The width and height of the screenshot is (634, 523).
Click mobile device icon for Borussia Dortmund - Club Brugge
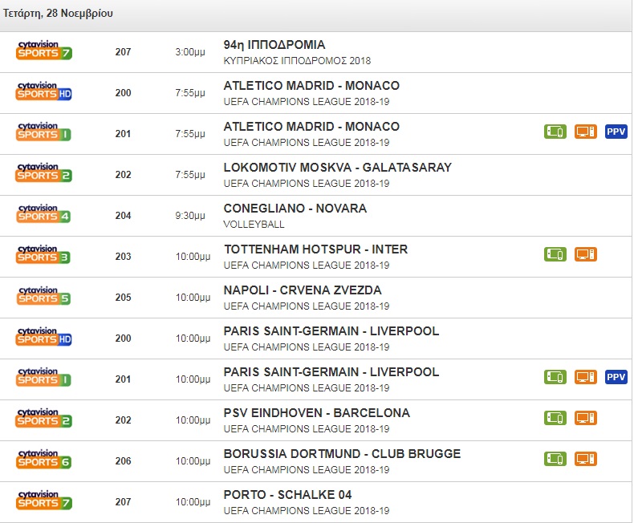click(x=555, y=460)
